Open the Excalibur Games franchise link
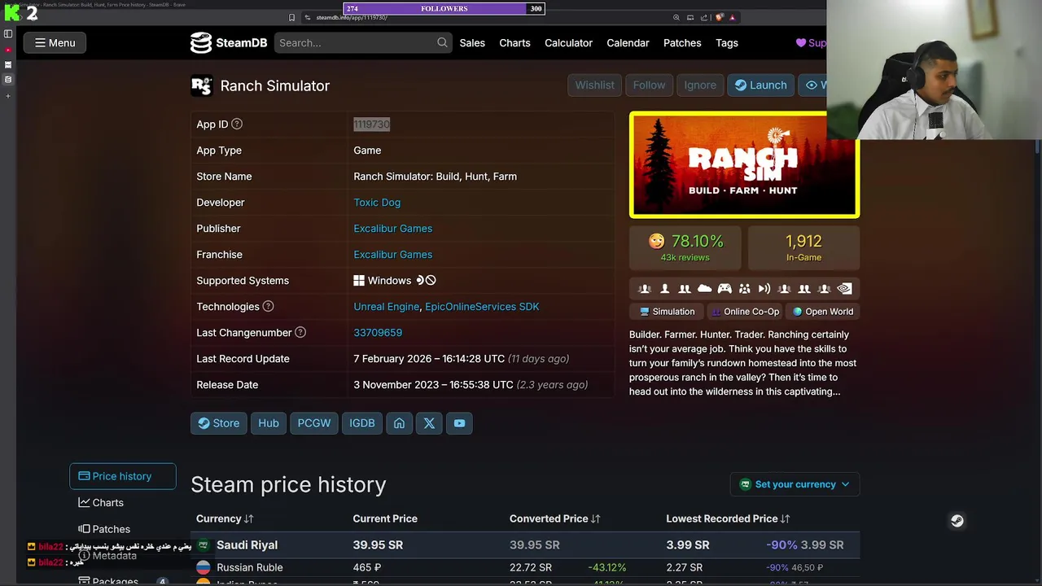1042x586 pixels. pos(392,254)
